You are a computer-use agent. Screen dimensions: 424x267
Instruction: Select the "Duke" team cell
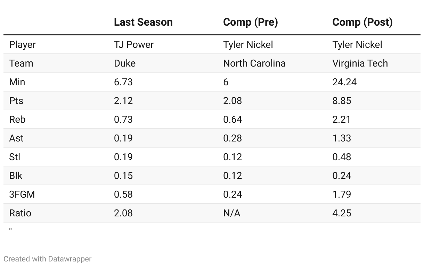[125, 63]
